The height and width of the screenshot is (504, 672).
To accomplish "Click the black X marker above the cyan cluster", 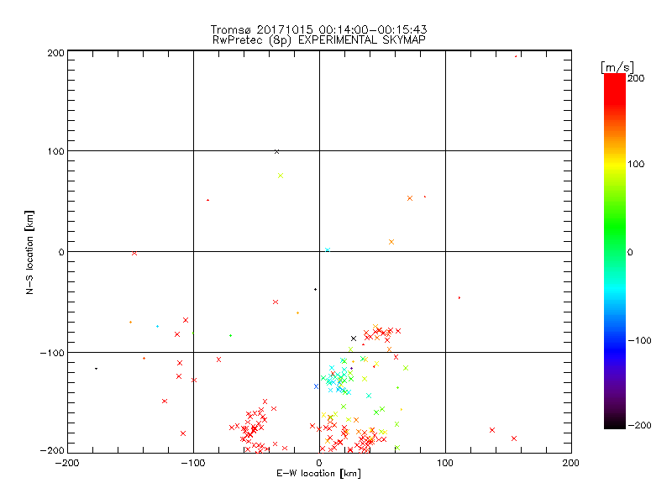I will 354,338.
